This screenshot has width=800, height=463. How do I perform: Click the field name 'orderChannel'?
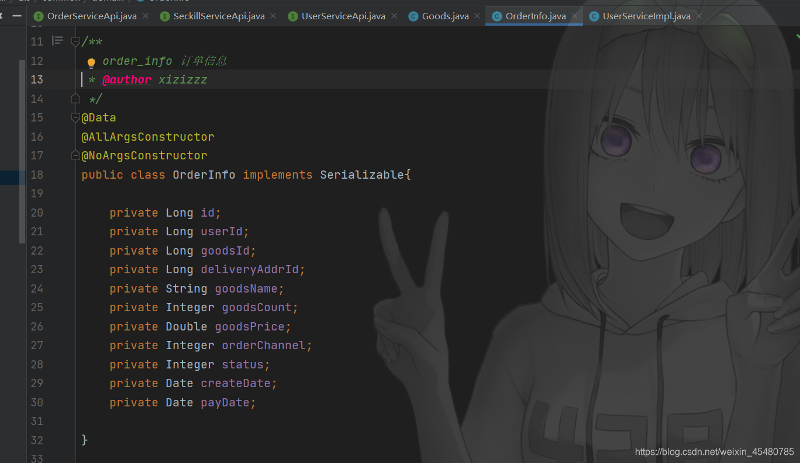[264, 345]
